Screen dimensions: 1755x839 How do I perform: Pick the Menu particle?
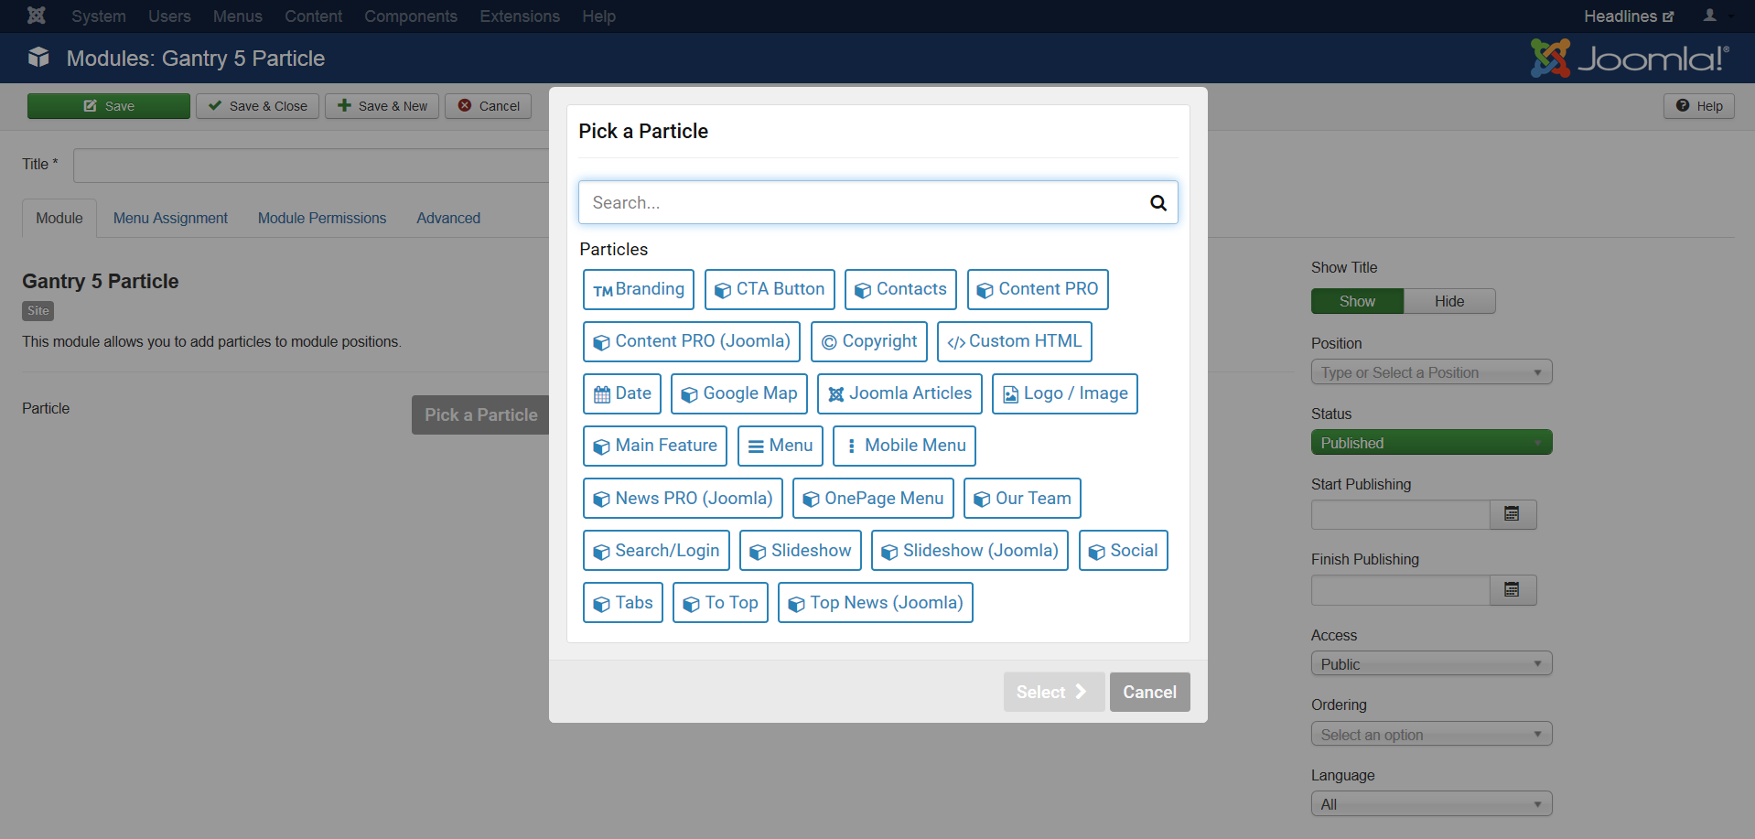(x=781, y=446)
